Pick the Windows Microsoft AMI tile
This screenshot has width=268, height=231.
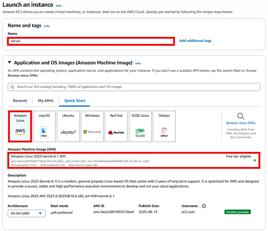(x=92, y=126)
